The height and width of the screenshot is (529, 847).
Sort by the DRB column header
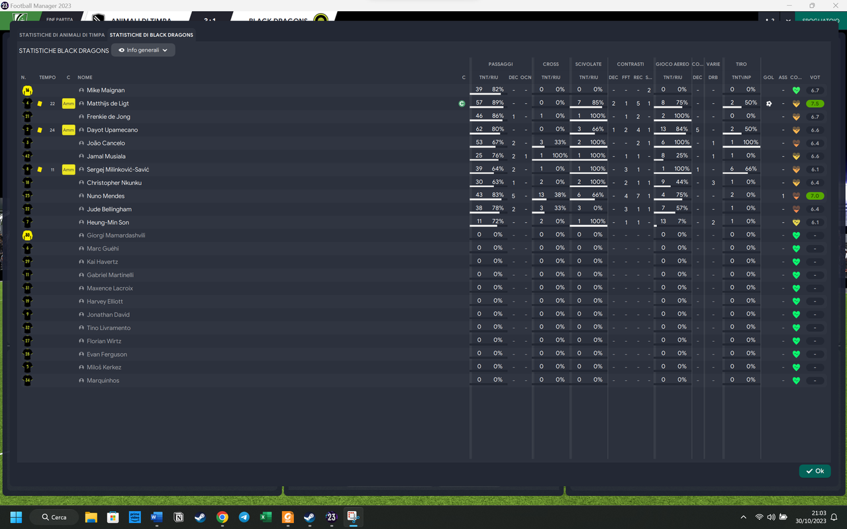pyautogui.click(x=713, y=77)
